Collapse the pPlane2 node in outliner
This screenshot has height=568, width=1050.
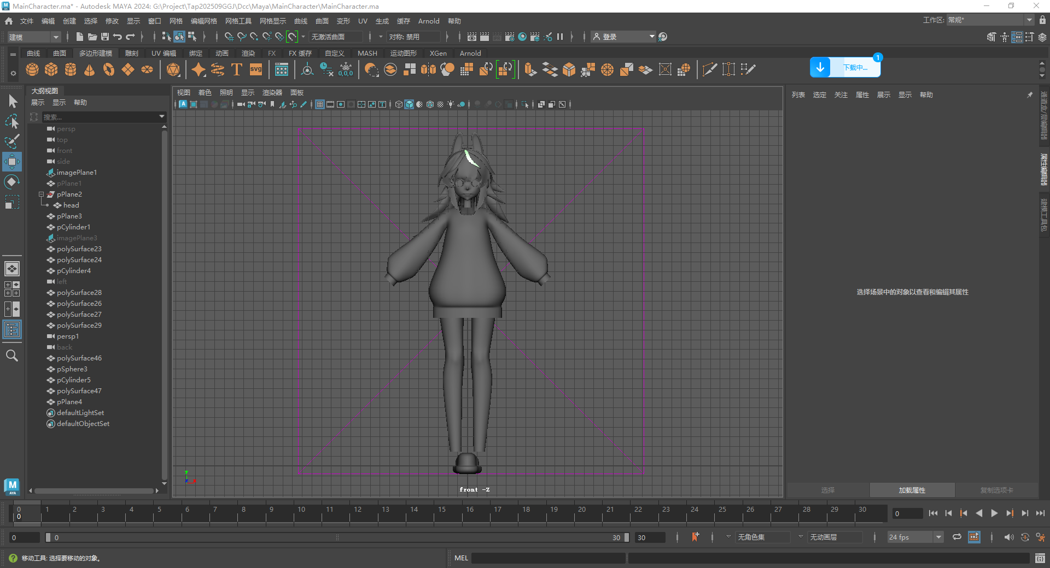click(x=41, y=194)
